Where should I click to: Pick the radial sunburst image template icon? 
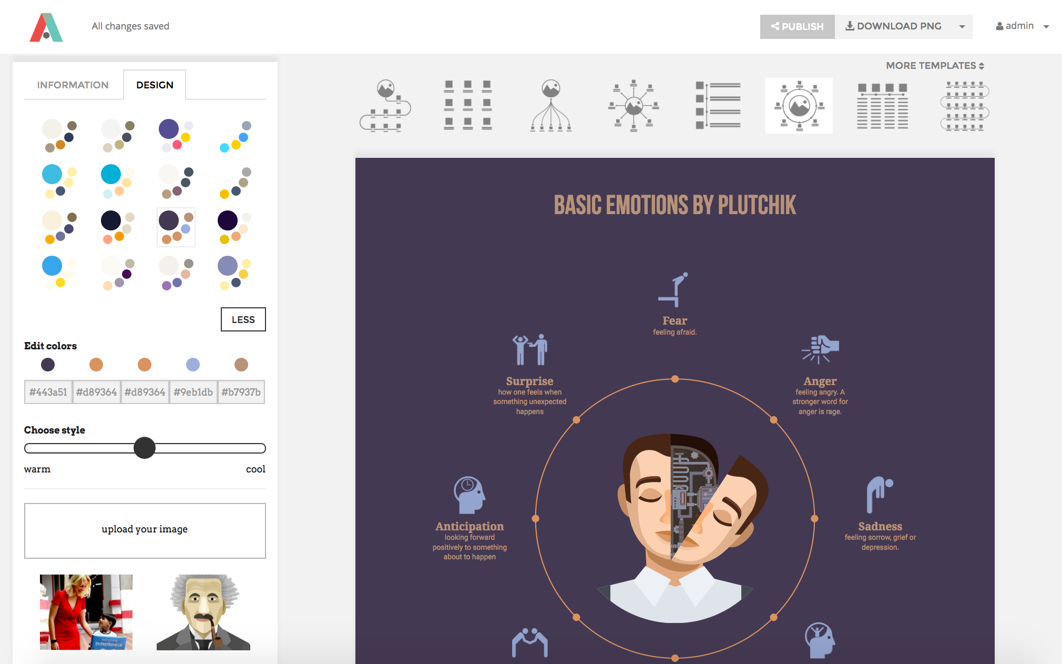634,105
